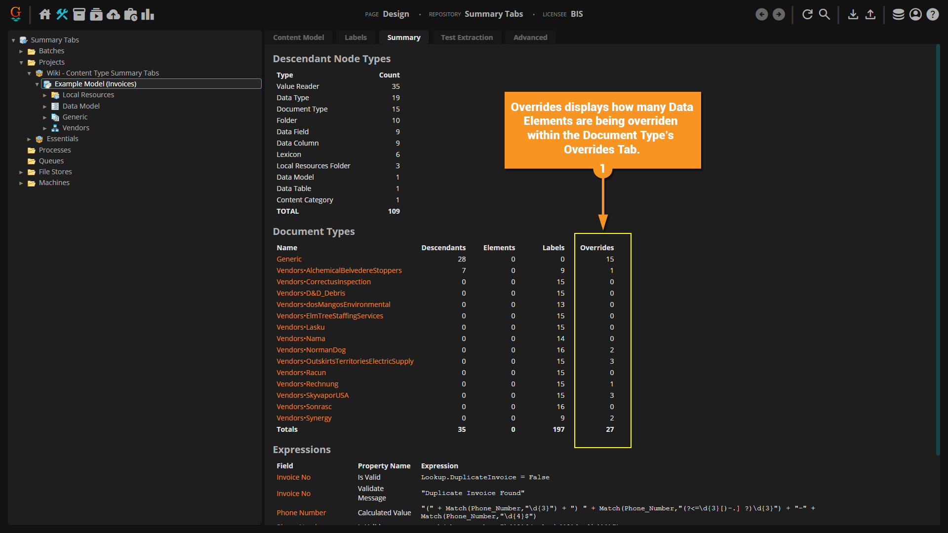Viewport: 948px width, 533px height.
Task: Open the Phone Number field link
Action: click(x=301, y=513)
